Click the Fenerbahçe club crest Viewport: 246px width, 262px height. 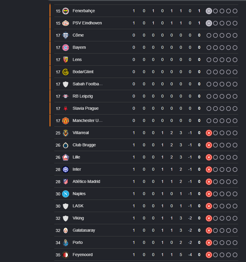66,11
